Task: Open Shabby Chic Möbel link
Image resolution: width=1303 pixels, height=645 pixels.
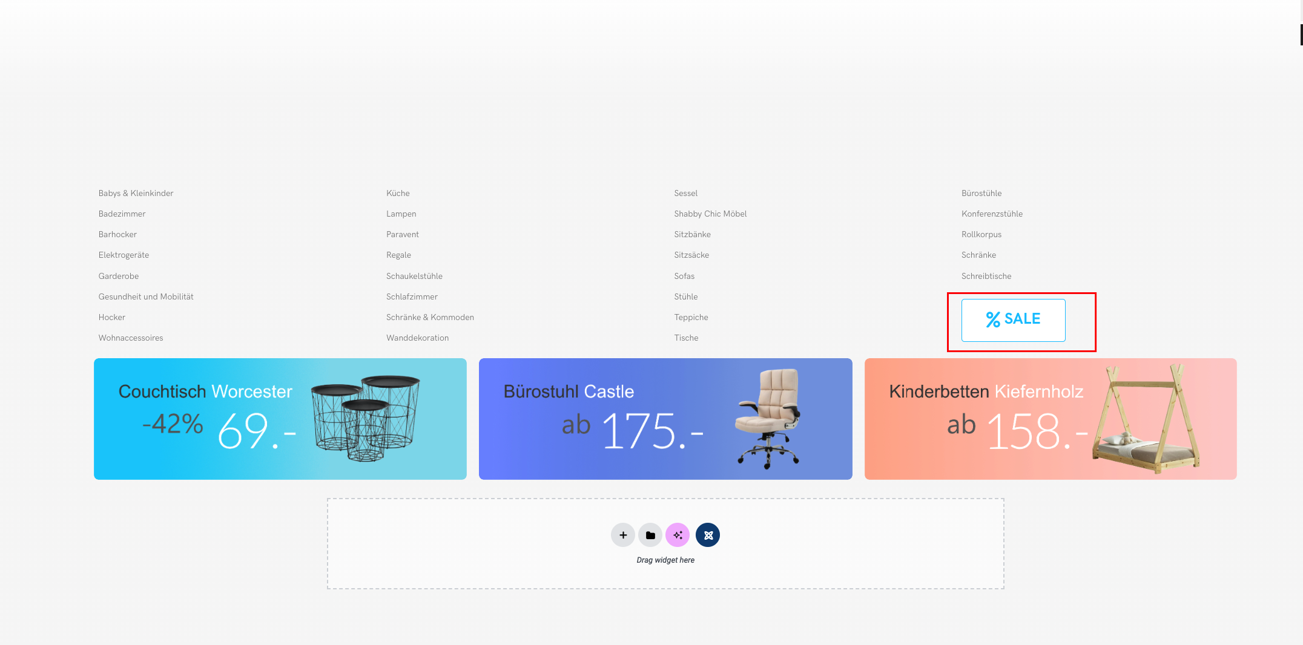Action: [x=710, y=214]
